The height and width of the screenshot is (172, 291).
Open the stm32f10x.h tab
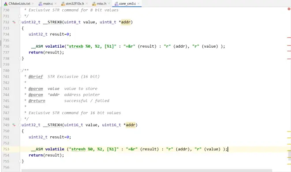coord(75,4)
